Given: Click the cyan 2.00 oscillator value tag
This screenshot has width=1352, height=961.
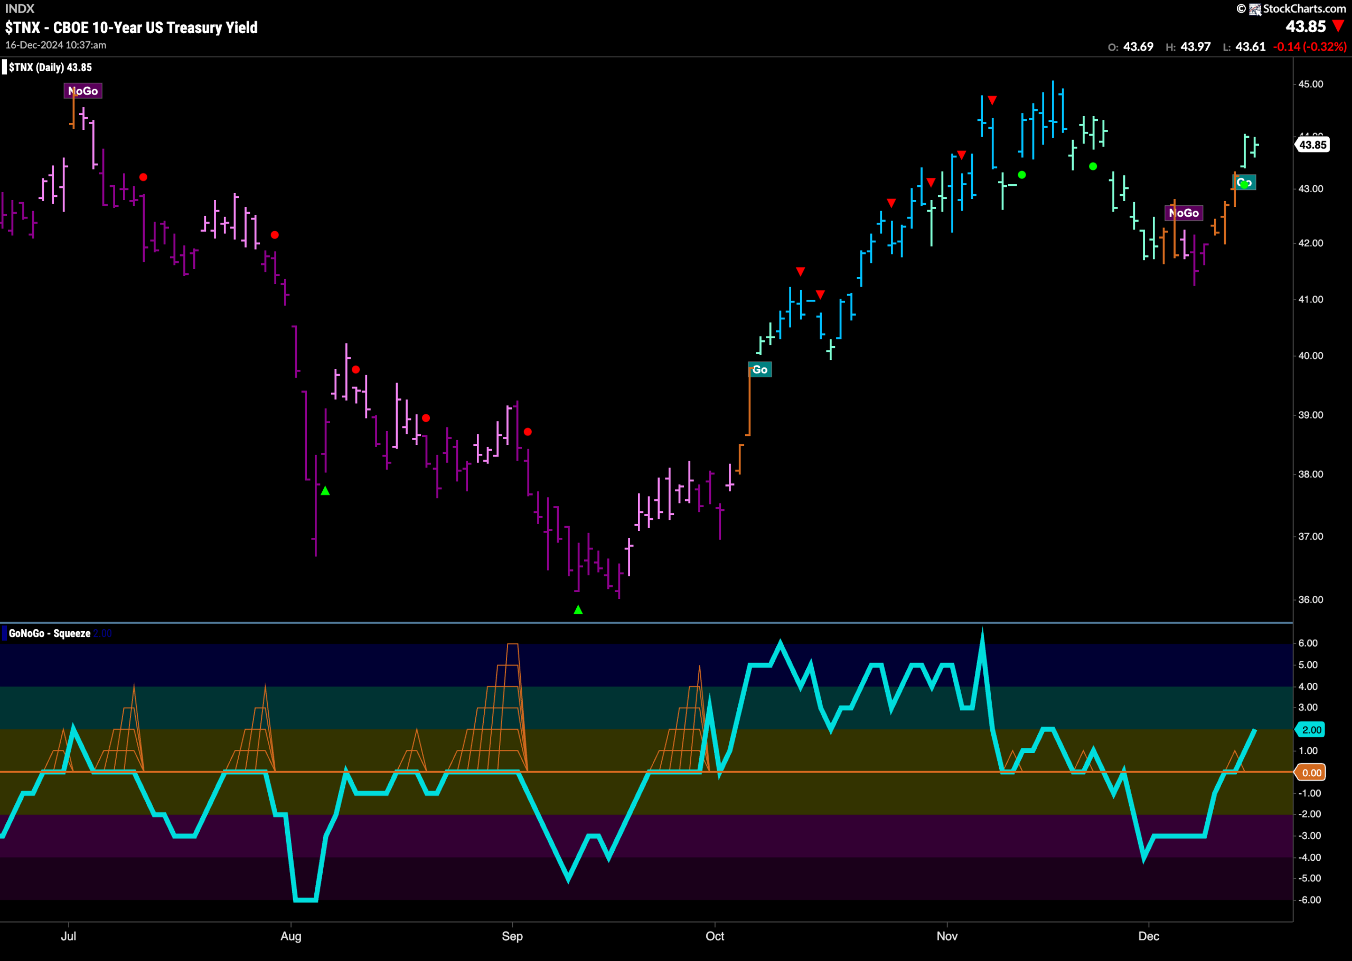Looking at the screenshot, I should pos(1311,730).
